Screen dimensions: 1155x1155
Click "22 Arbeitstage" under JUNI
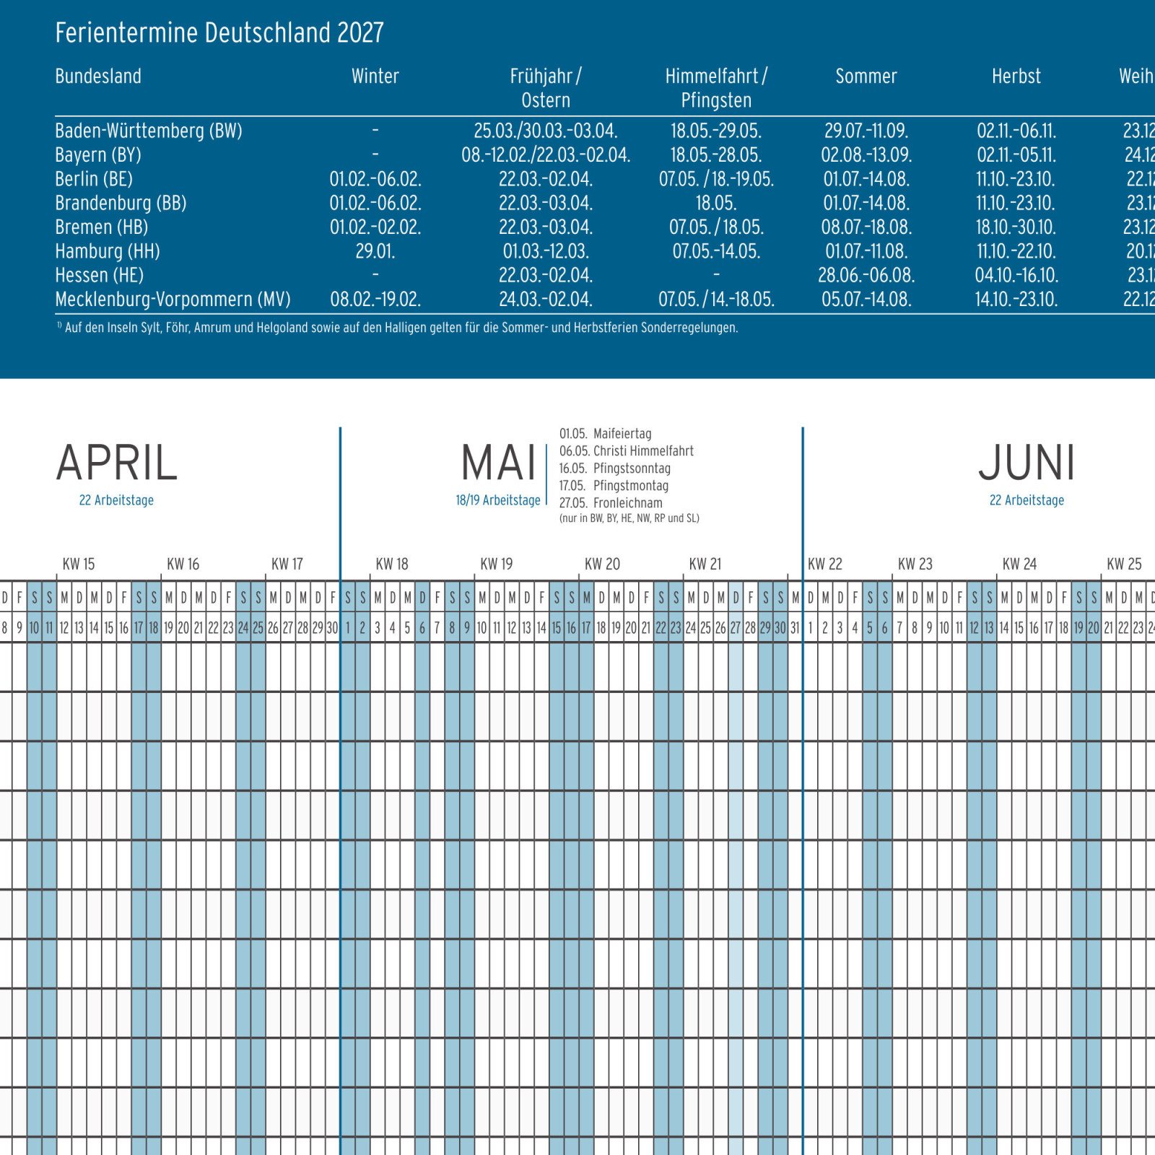(1027, 500)
